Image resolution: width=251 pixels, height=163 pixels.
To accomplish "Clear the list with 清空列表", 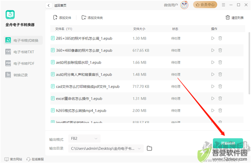I will click(x=235, y=18).
